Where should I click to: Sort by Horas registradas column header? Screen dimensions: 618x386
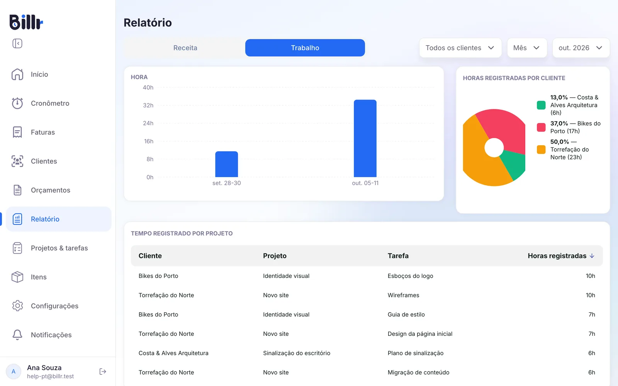tap(557, 256)
